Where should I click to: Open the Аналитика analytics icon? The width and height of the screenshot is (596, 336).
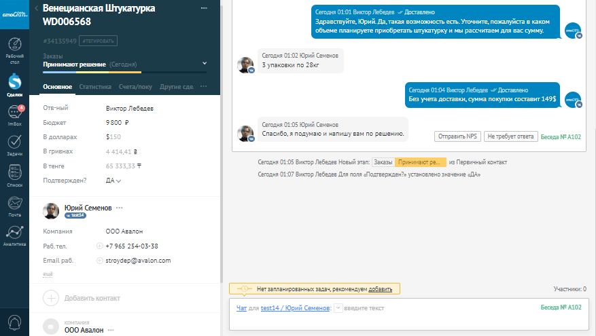click(x=14, y=235)
